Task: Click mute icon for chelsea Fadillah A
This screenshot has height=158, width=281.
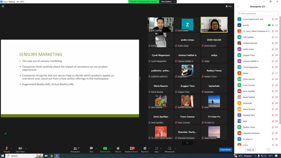Action: tap(273, 61)
